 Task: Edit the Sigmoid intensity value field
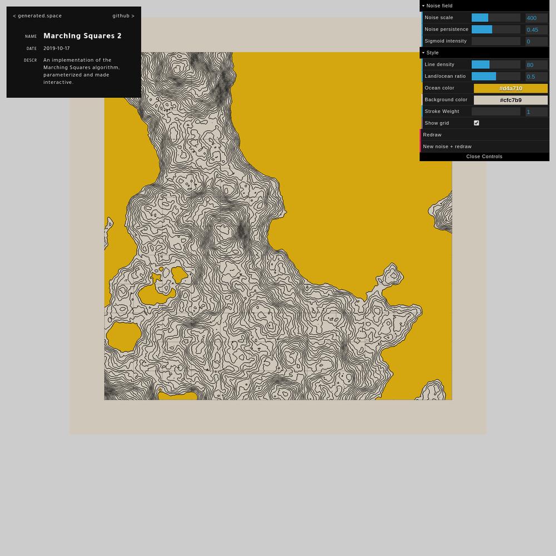click(x=537, y=41)
